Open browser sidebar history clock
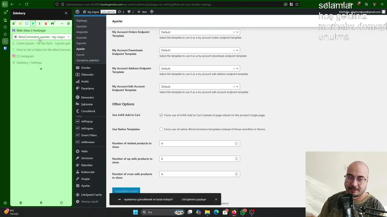Image resolution: width=387 pixels, height=217 pixels. tap(5, 27)
